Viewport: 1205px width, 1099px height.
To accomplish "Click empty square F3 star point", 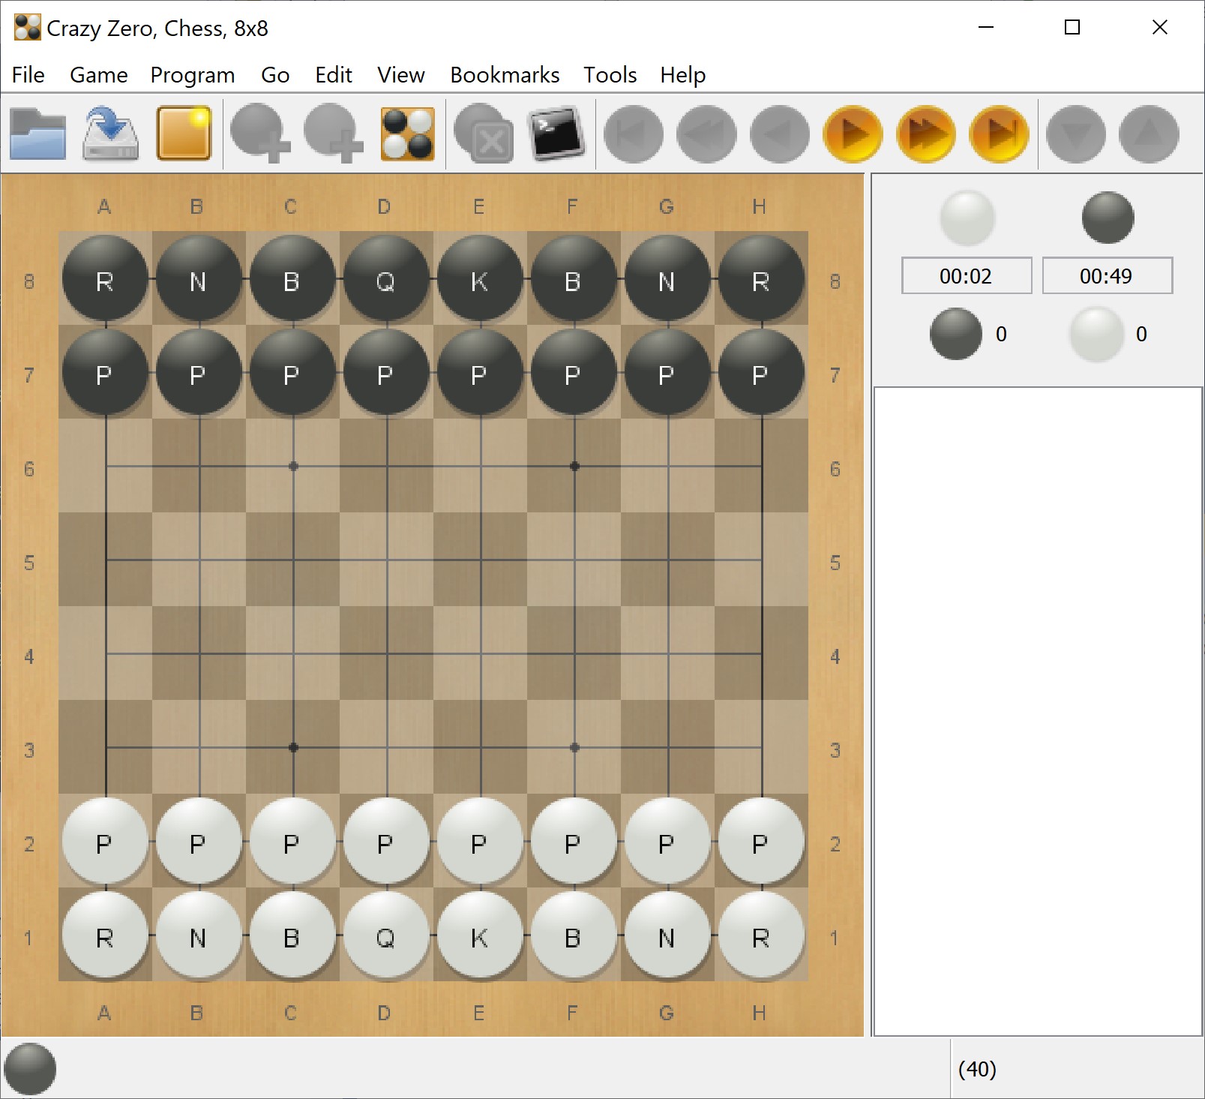I will (x=574, y=747).
